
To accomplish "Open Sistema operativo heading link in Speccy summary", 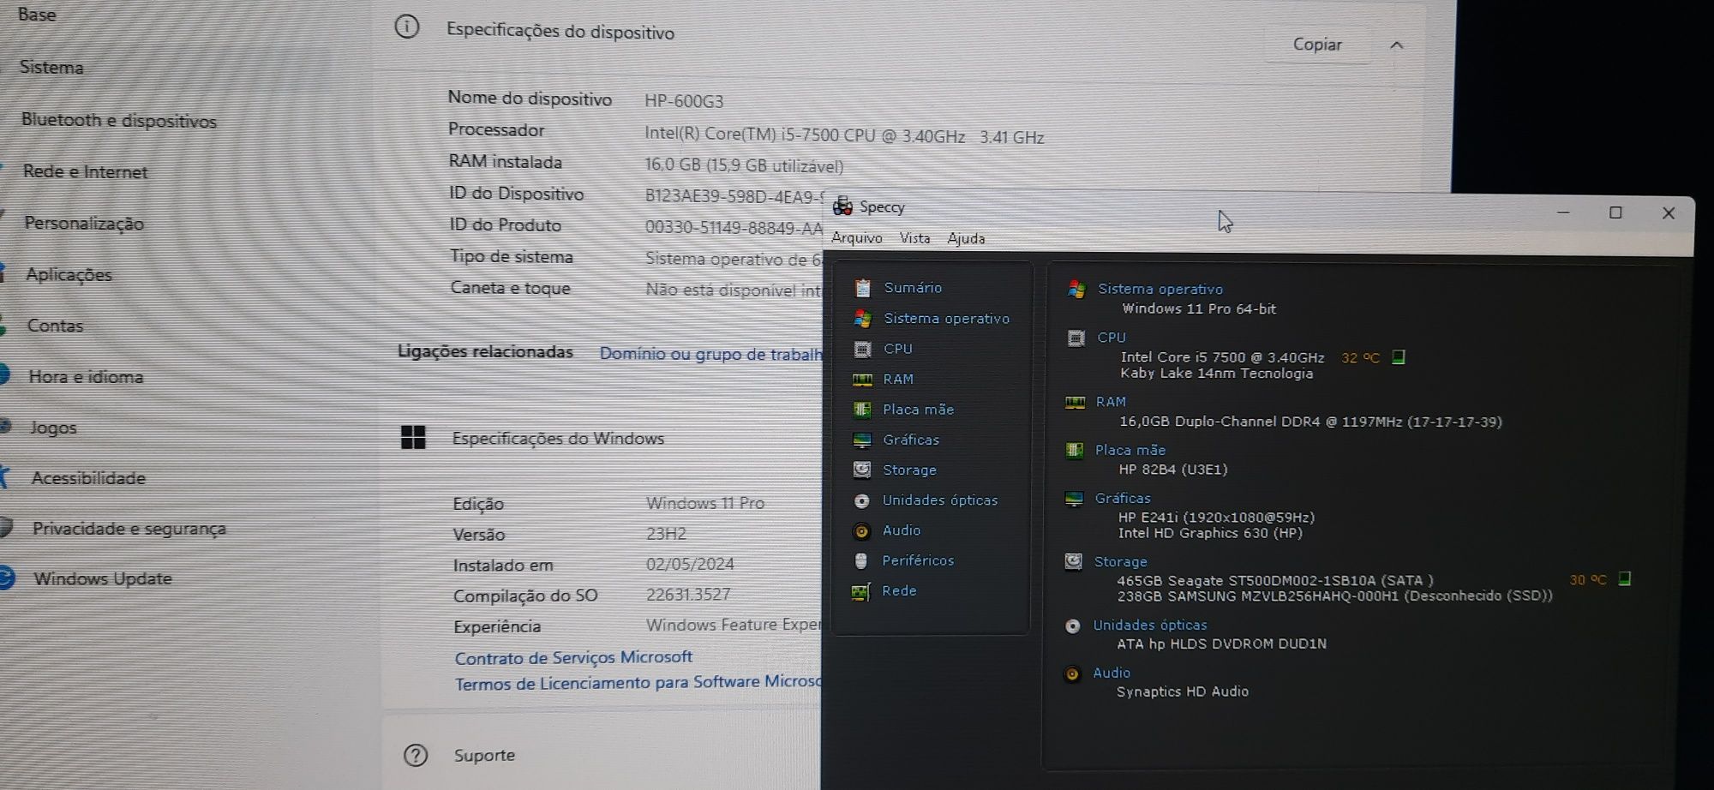I will [1160, 290].
